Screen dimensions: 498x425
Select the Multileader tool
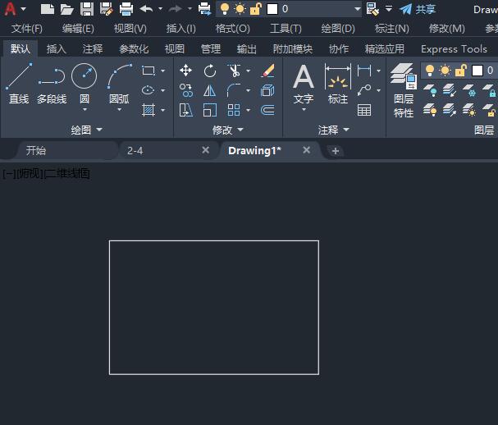coord(364,90)
